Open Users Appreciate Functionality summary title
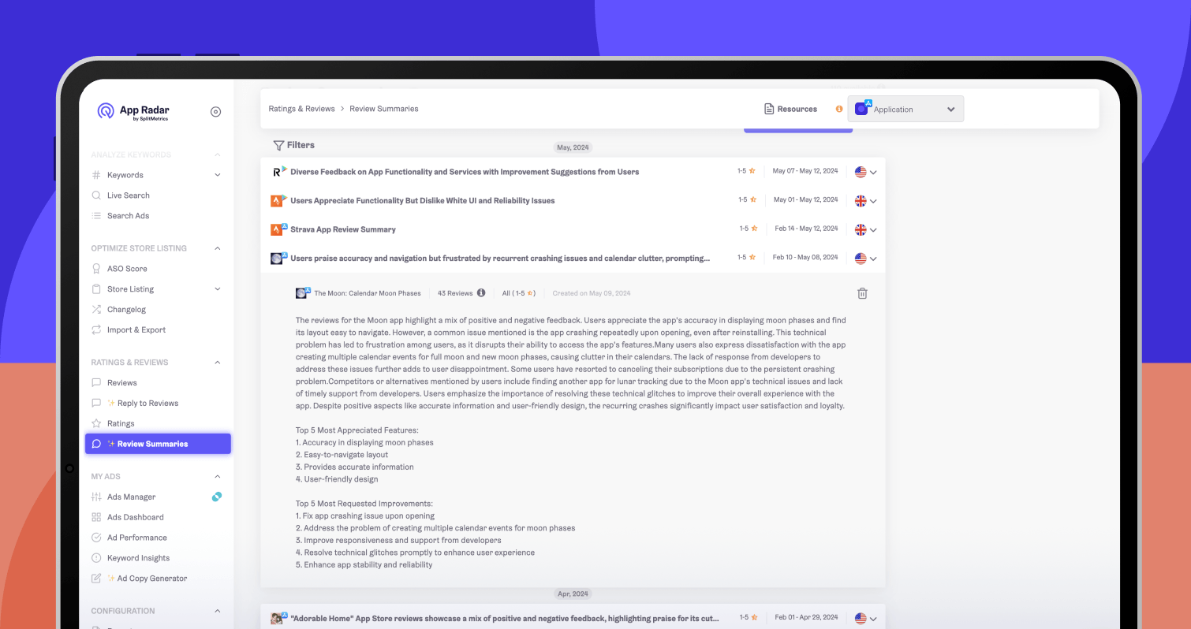The image size is (1191, 629). (x=423, y=201)
